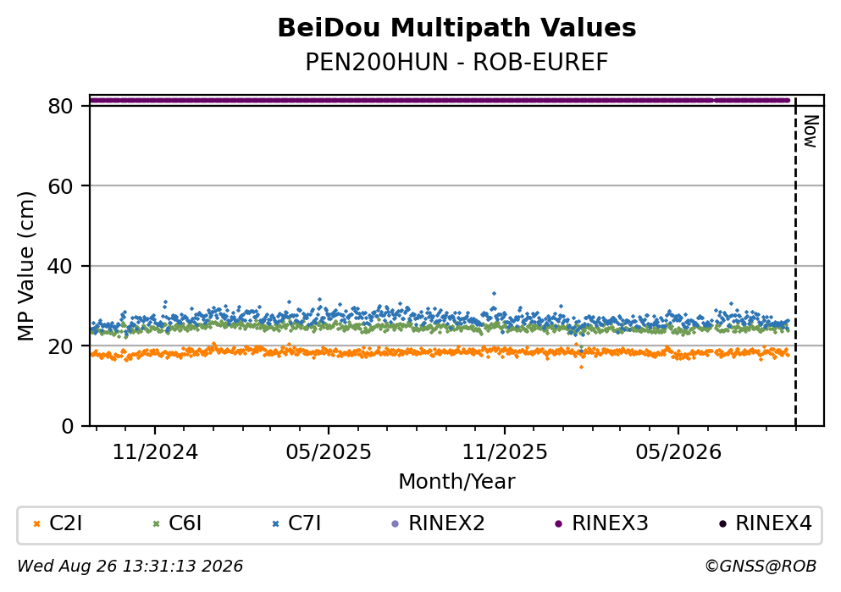Click the orange C2I legend marker
This screenshot has height=592, width=841.
(x=36, y=524)
